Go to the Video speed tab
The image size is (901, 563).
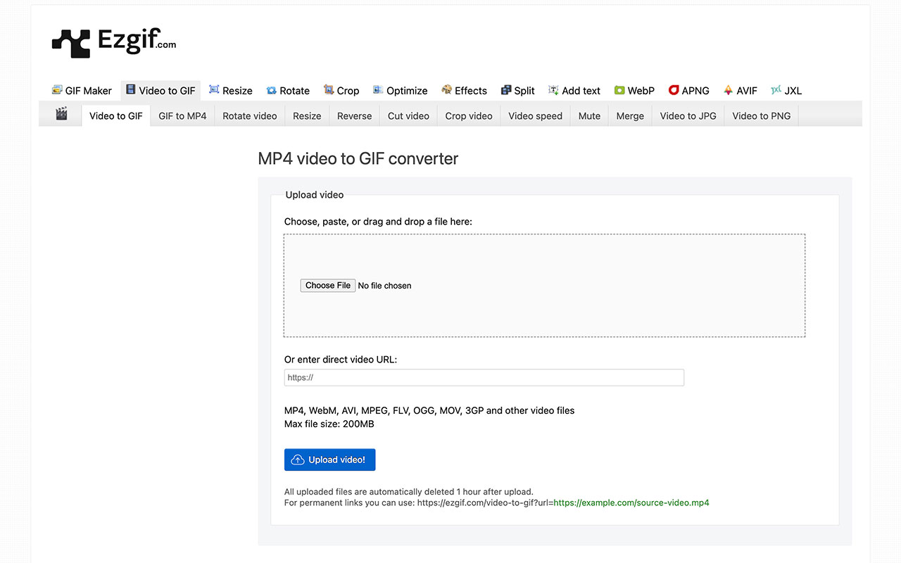coord(535,116)
